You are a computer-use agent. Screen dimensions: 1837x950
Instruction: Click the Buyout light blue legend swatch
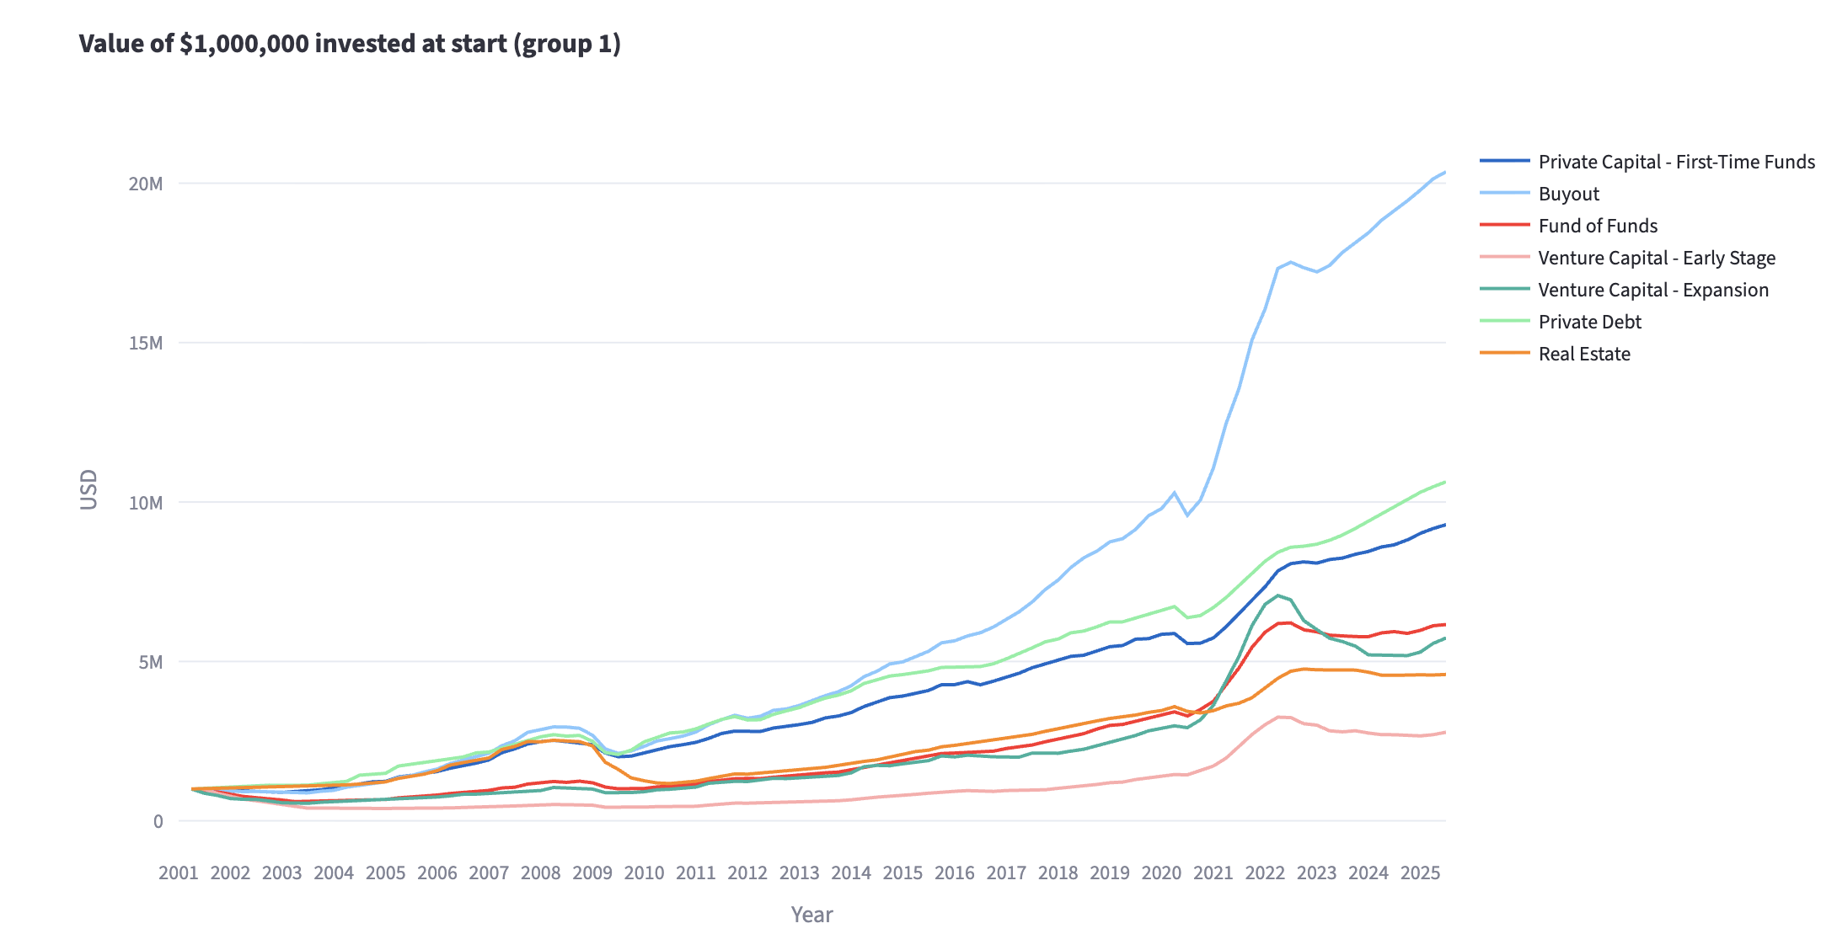tap(1504, 194)
